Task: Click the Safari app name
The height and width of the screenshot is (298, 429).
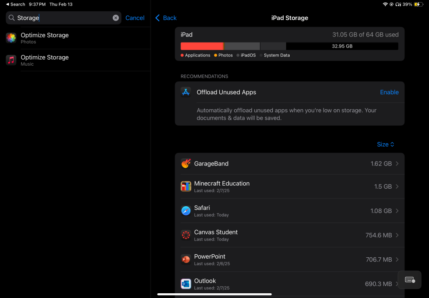Action: (202, 208)
